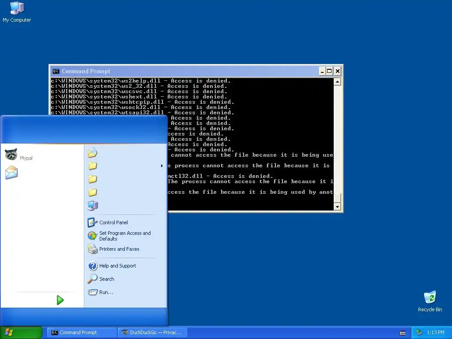Select the Search label in Start menu
Viewport: 452px width, 339px height.
click(x=107, y=279)
